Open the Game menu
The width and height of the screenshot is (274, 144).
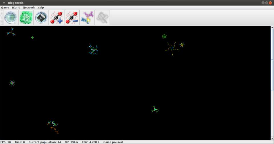(5, 7)
